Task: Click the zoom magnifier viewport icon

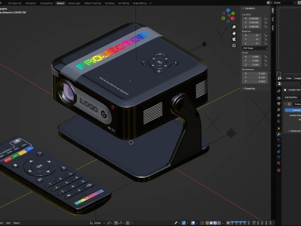Action: (x=234, y=27)
